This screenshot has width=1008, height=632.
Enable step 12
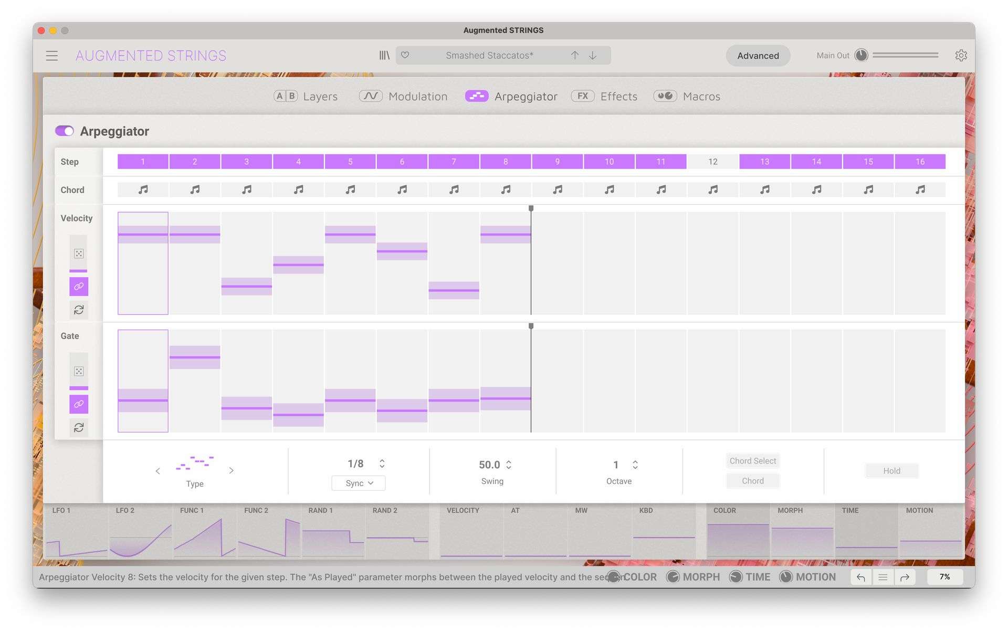point(713,162)
